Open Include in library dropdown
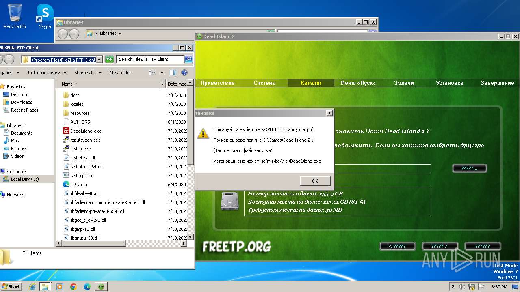Screen dimensions: 520x292 [46, 73]
